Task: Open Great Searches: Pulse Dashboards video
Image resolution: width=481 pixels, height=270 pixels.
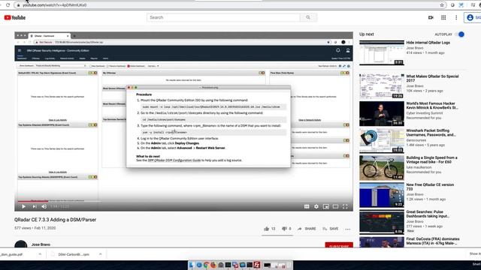Action: pyautogui.click(x=428, y=214)
